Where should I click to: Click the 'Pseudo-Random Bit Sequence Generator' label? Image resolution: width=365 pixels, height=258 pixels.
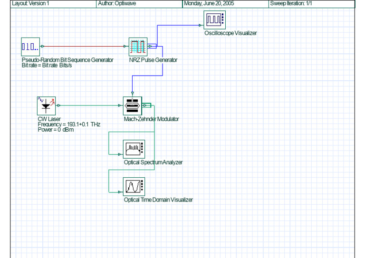(x=67, y=60)
